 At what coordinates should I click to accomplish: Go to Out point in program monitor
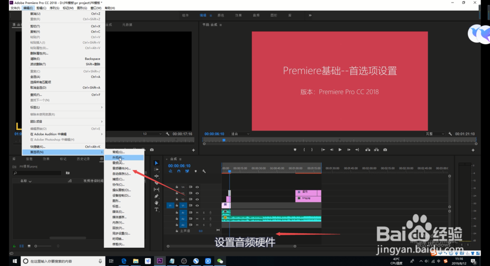tap(357, 150)
